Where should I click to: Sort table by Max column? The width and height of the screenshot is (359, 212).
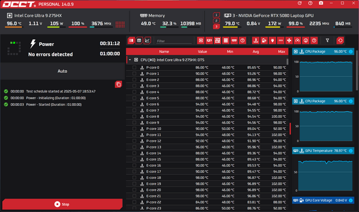pyautogui.click(x=282, y=52)
